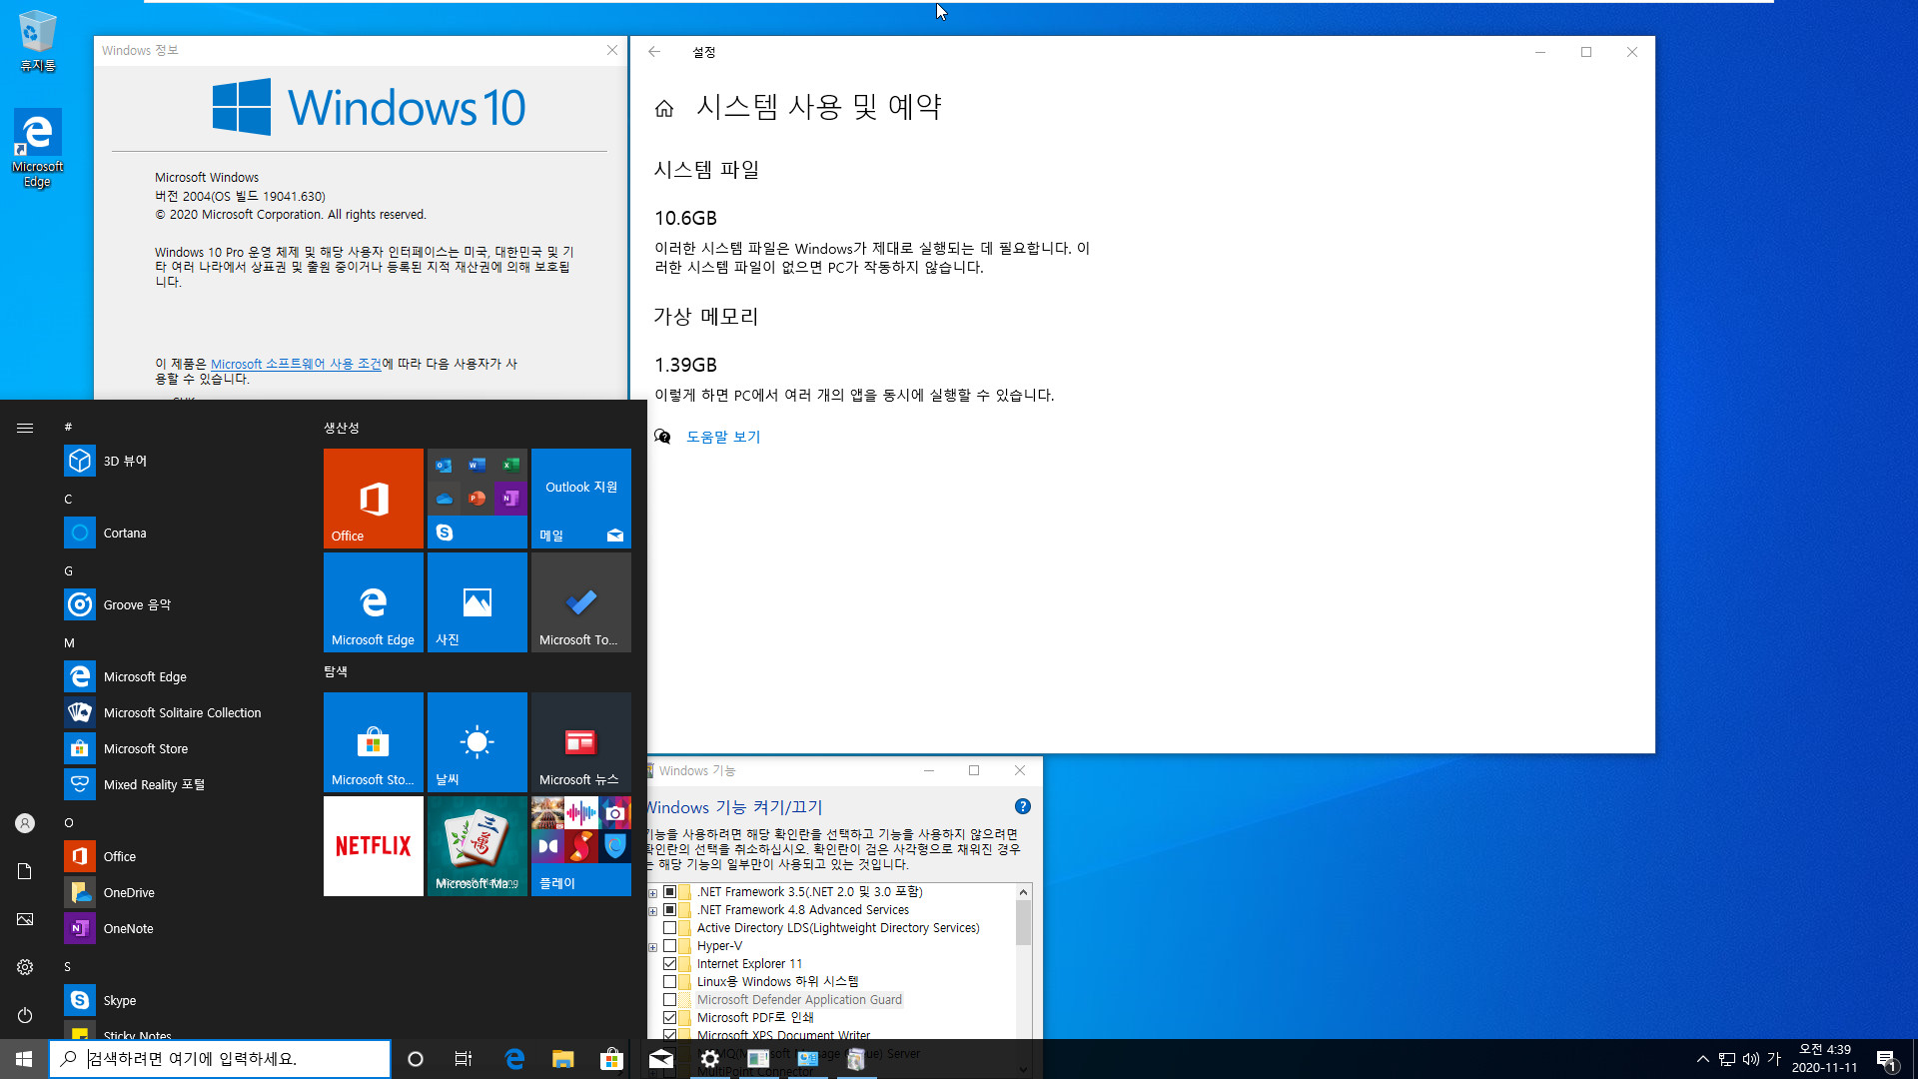Open OneNote from the Start app list
This screenshot has height=1079, width=1918.
click(180, 928)
